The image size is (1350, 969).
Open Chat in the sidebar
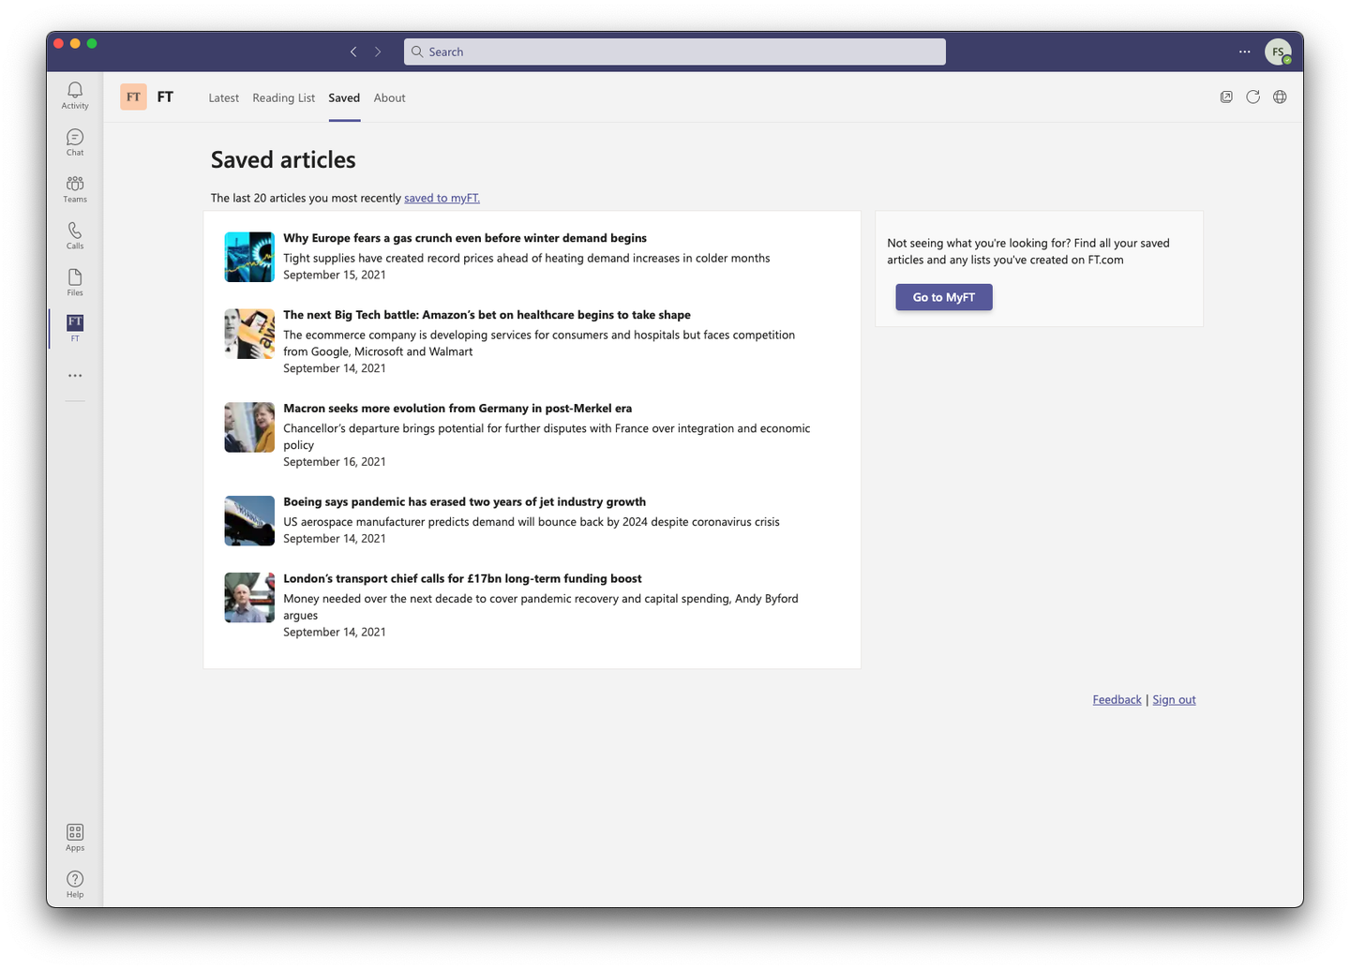(75, 141)
